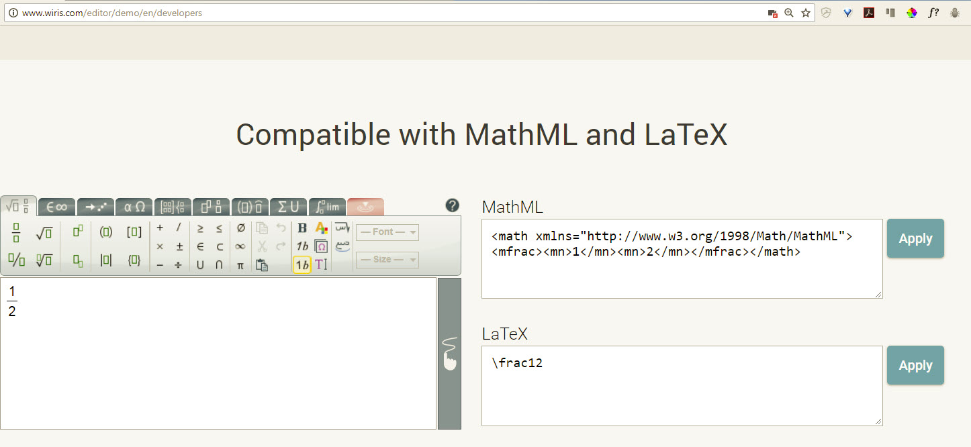Insert the slash division symbol
Viewport: 971px width, 447px height.
[x=179, y=228]
